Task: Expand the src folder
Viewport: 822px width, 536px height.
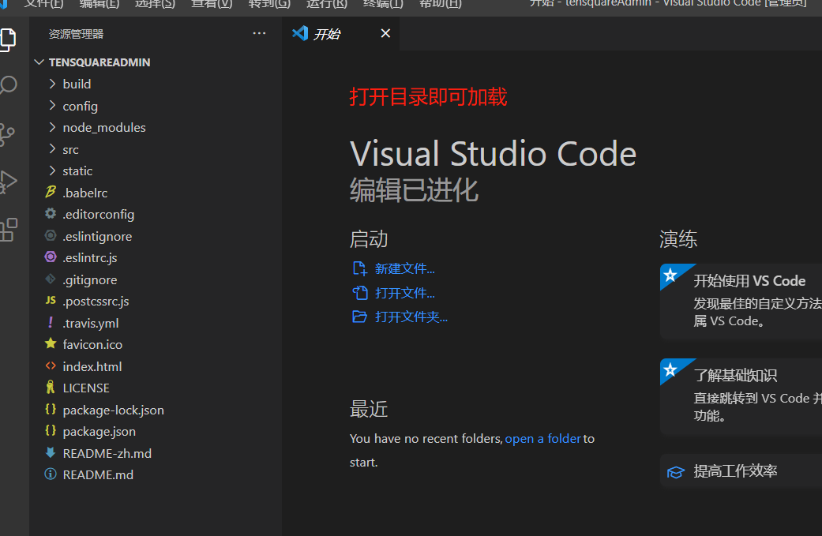Action: coord(52,149)
